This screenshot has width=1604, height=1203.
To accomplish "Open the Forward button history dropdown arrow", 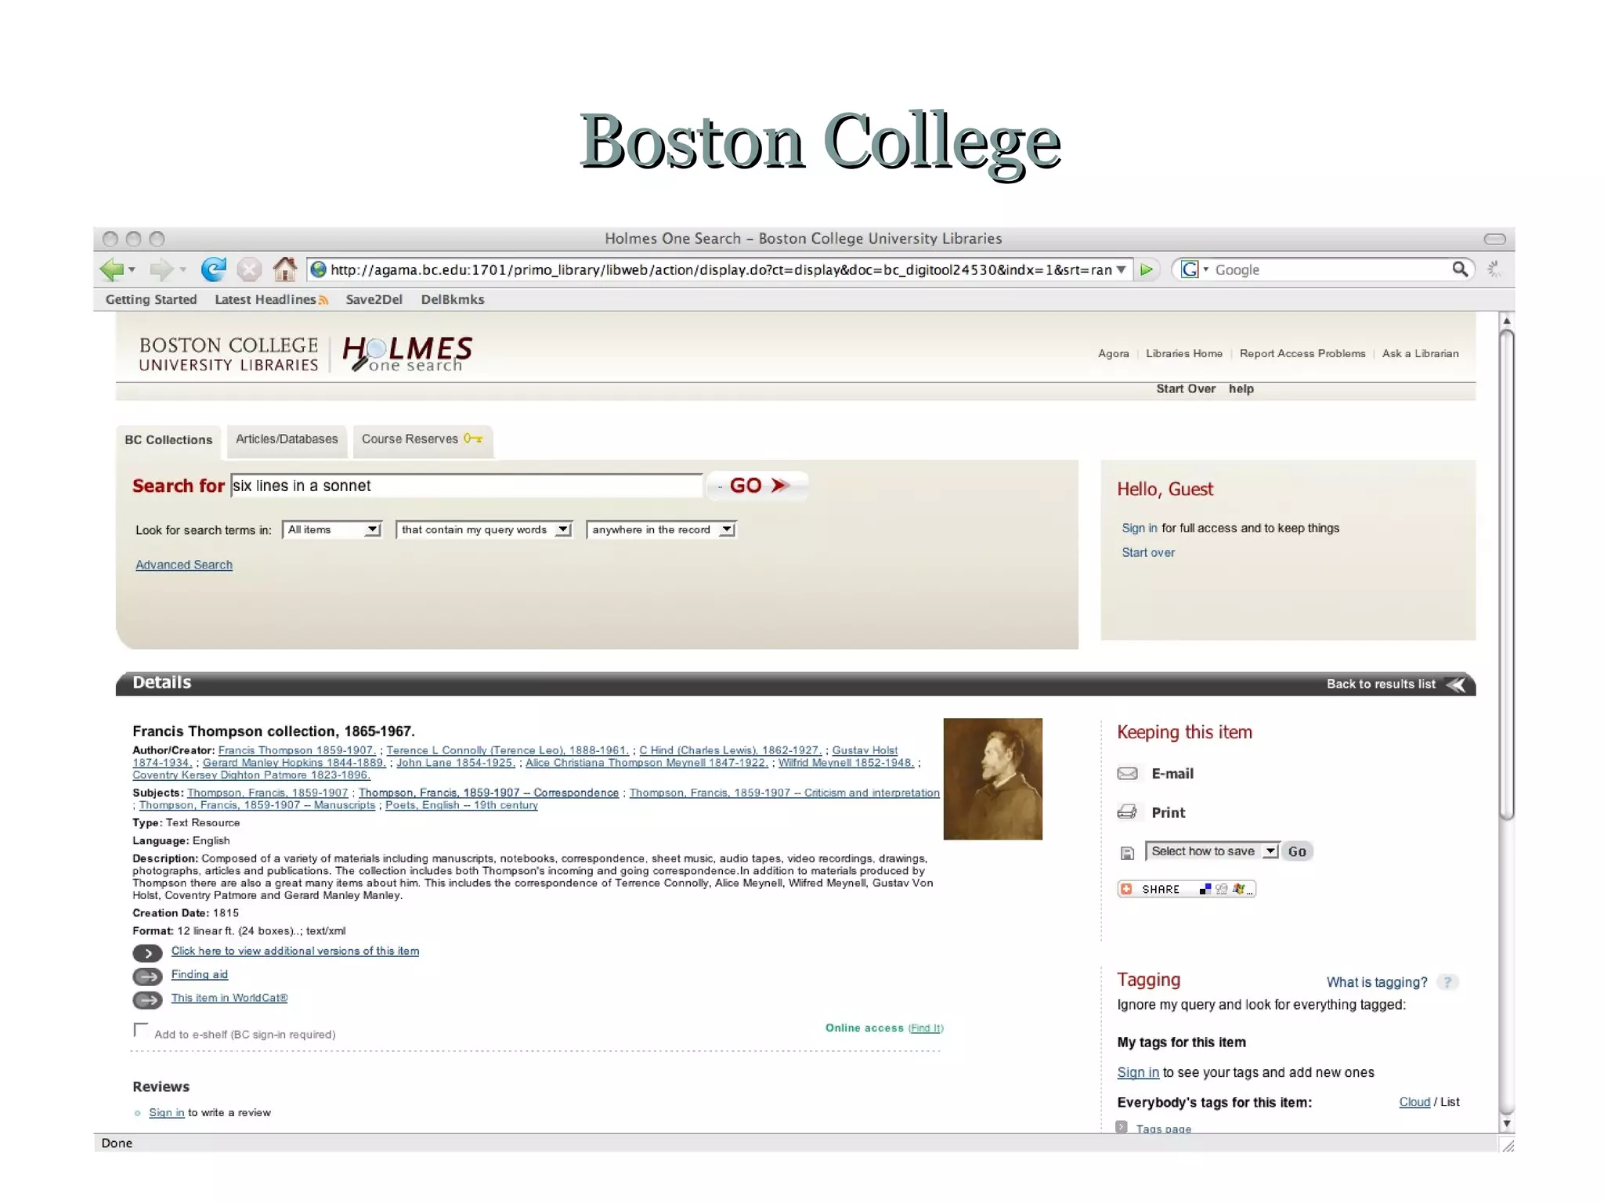I will (x=182, y=270).
